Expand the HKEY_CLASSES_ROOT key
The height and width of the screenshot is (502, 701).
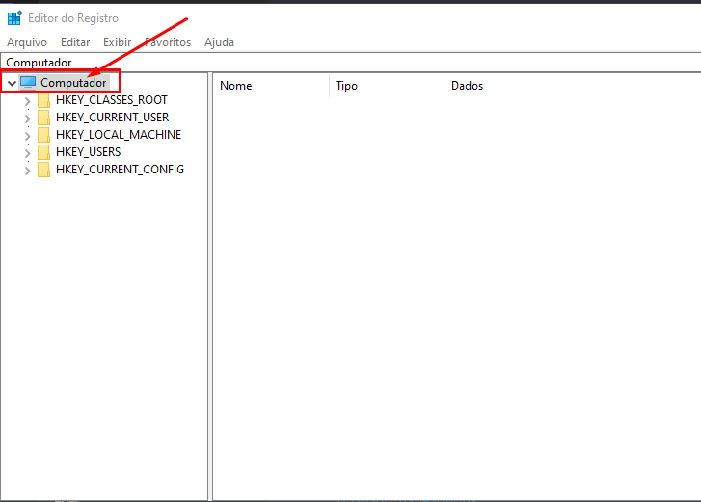[x=27, y=100]
